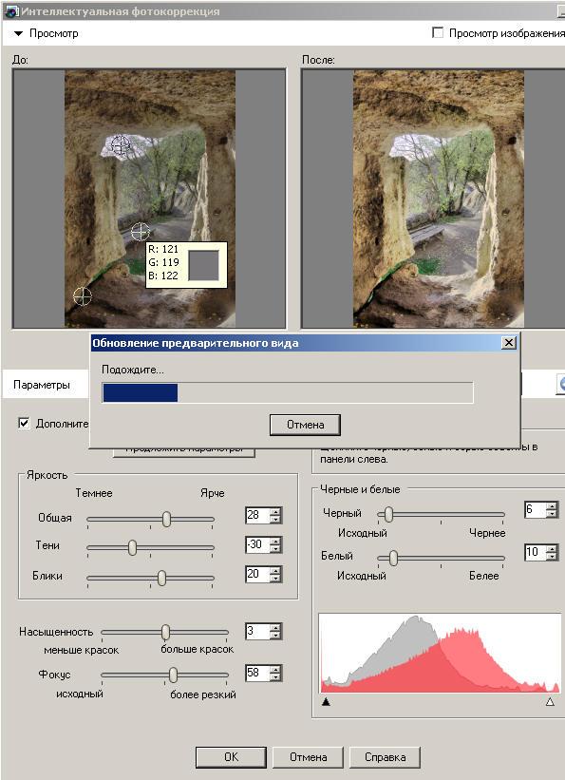Image resolution: width=565 pixels, height=780 pixels.
Task: Click the Предложить параметры button
Action: click(x=184, y=450)
